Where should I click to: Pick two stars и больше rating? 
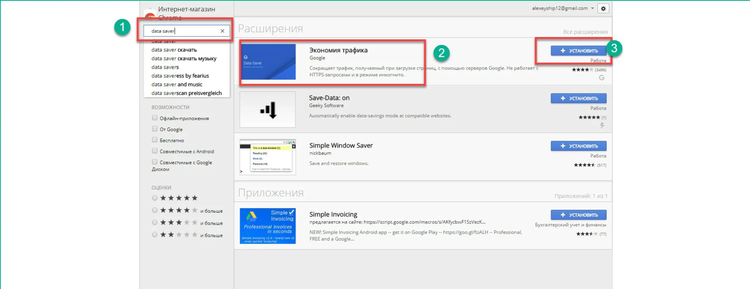[155, 235]
